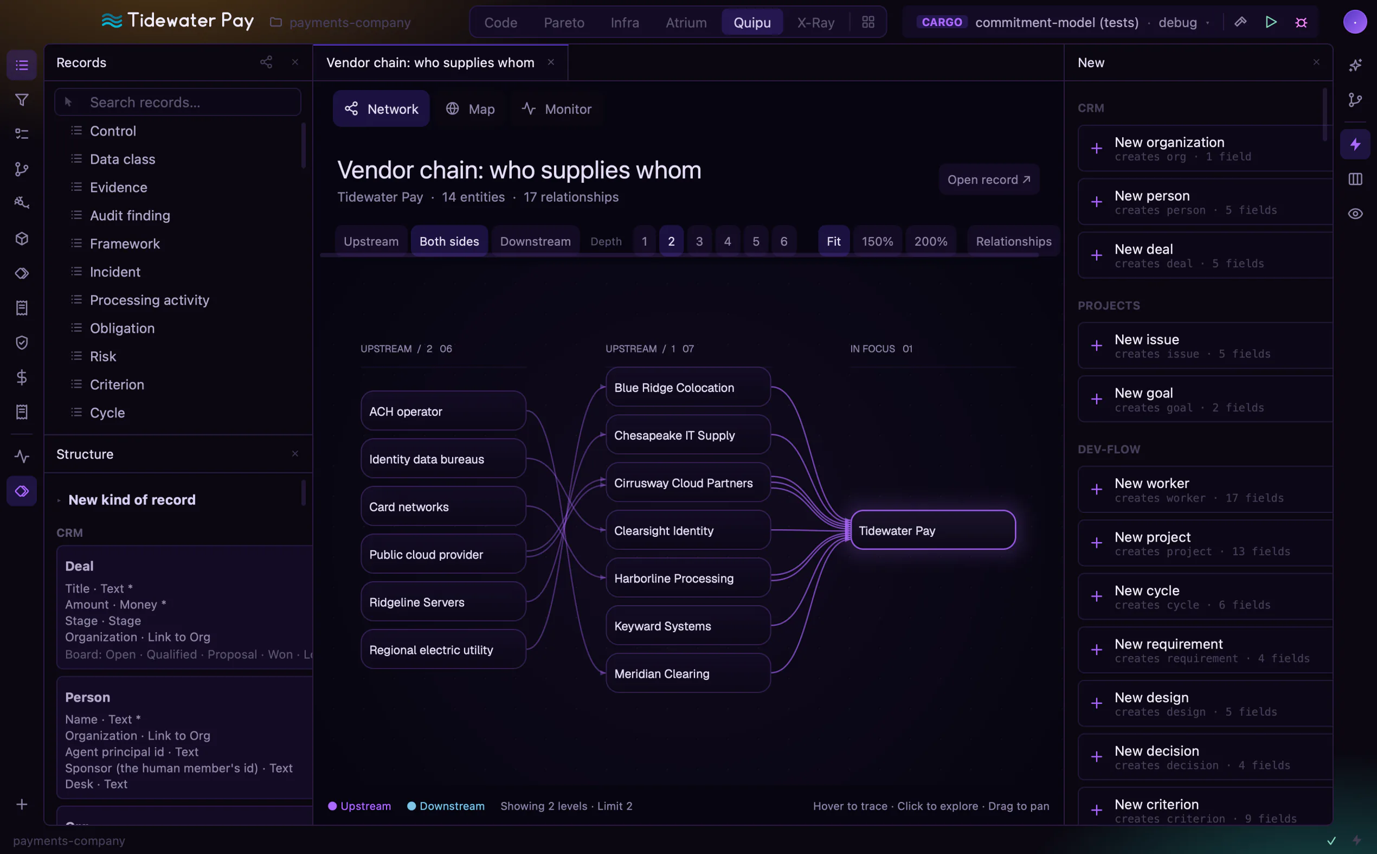Click the dollar sign icon in sidebar

[x=22, y=377]
